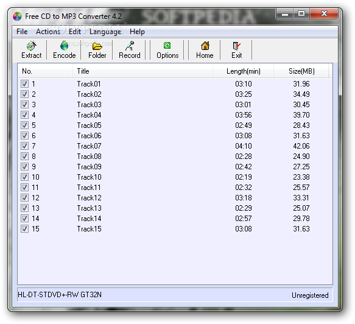Open the Folder toolbar button
This screenshot has width=355, height=324.
pos(97,50)
